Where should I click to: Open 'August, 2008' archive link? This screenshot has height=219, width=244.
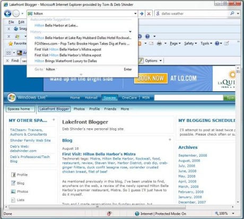tap(189, 161)
